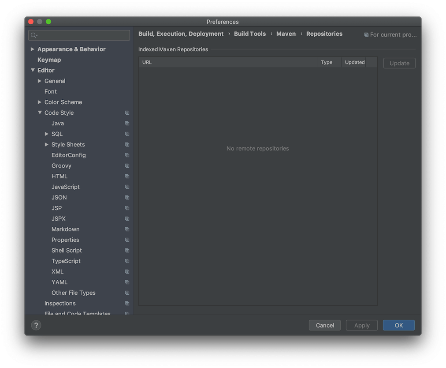Click the project-level icon next to Java
446x368 pixels.
127,124
